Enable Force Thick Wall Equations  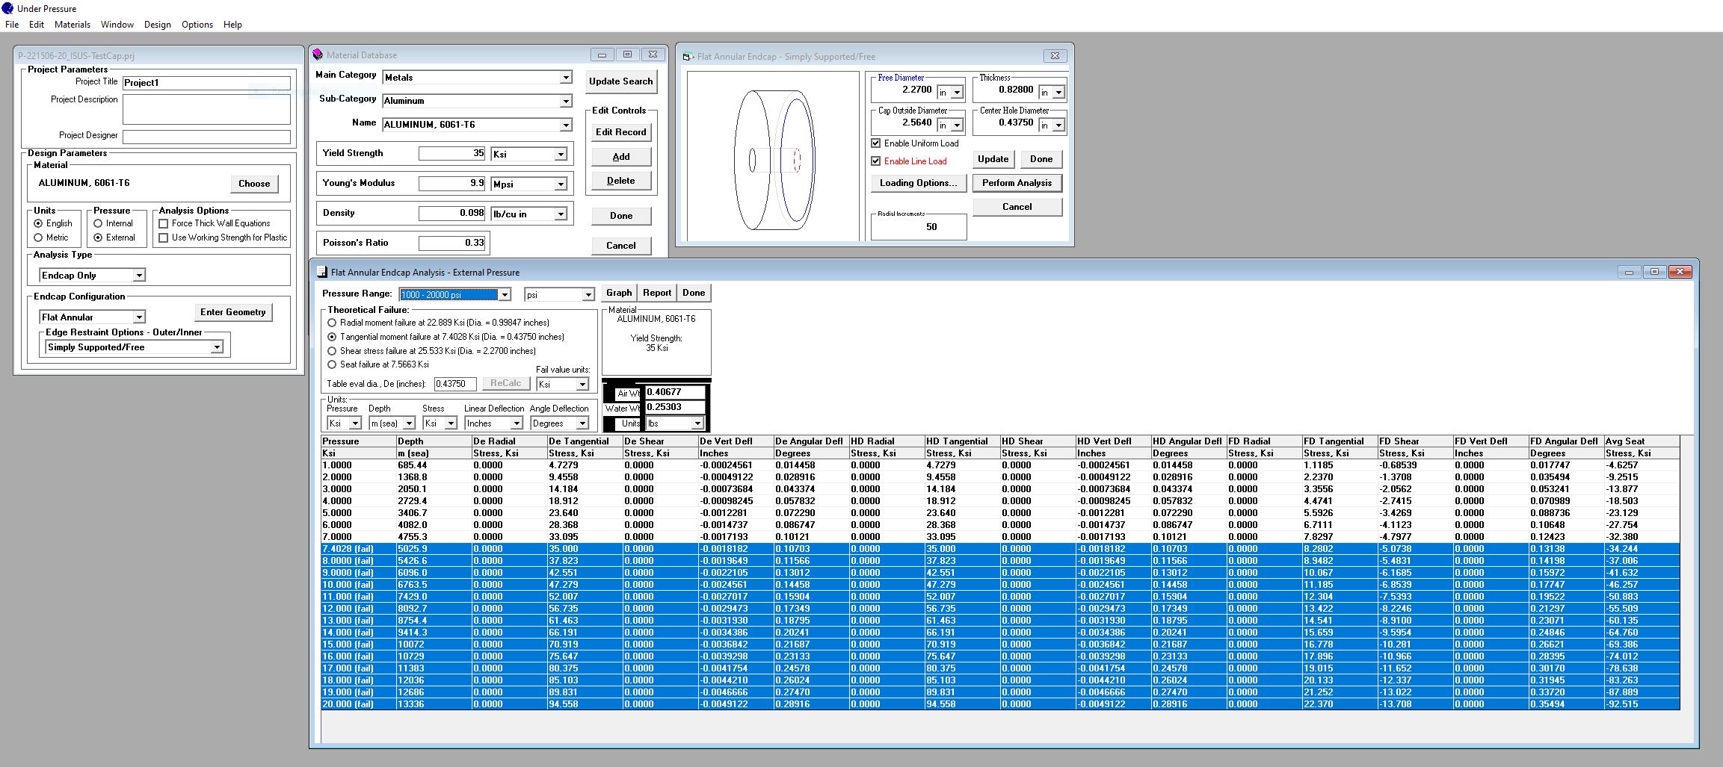(164, 223)
